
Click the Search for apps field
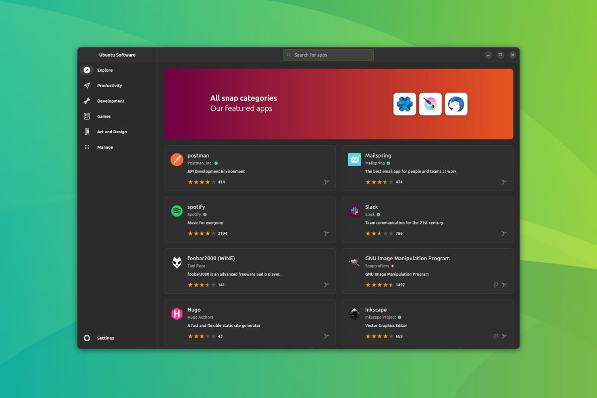click(x=328, y=55)
